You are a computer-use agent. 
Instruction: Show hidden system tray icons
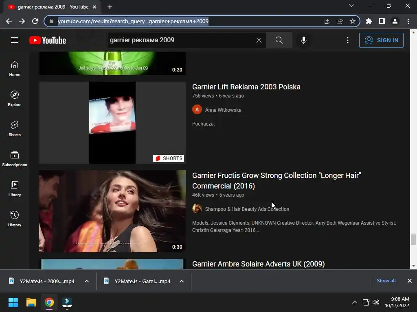pyautogui.click(x=355, y=302)
